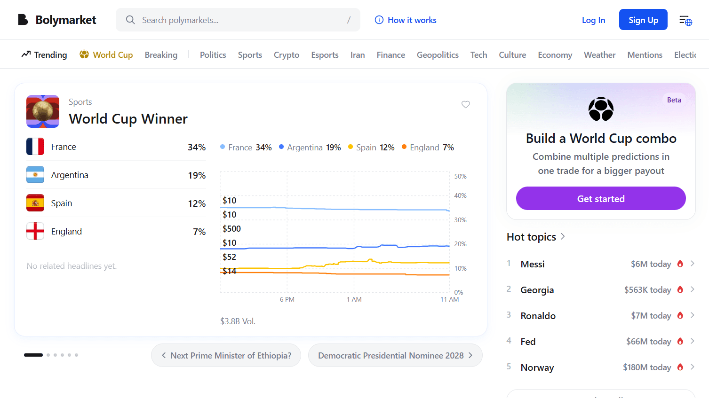
Task: Click the $3.8B Vol. text
Action: tap(238, 321)
